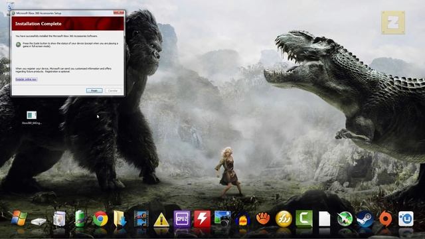Screen dimensions: 425x239
Task: Click the greyed-out Cancel button in setup dialog
Action: tap(113, 90)
